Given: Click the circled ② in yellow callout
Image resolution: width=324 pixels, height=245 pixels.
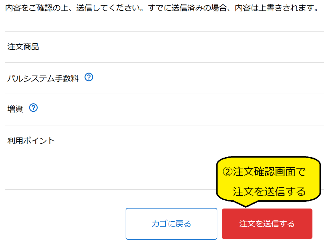Looking at the screenshot, I should 228,172.
